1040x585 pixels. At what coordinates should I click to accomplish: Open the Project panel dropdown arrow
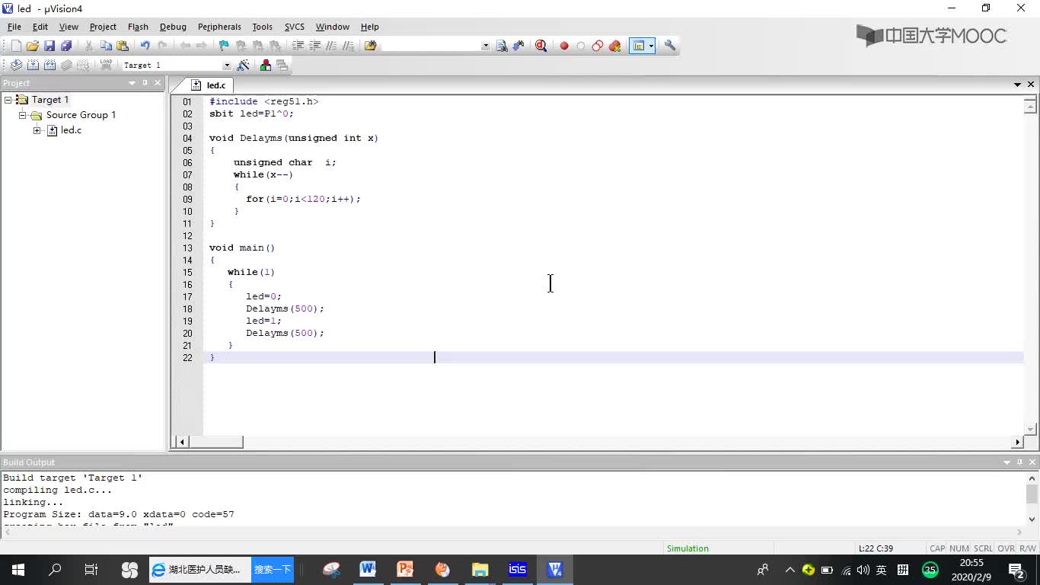coord(132,83)
